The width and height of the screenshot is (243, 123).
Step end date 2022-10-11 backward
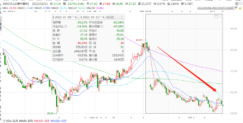pos(81,17)
